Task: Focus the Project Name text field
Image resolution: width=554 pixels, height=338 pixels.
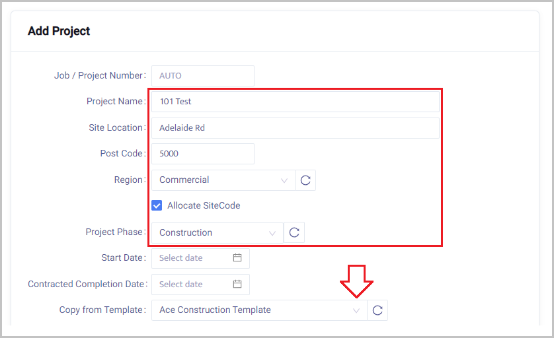Action: point(295,102)
